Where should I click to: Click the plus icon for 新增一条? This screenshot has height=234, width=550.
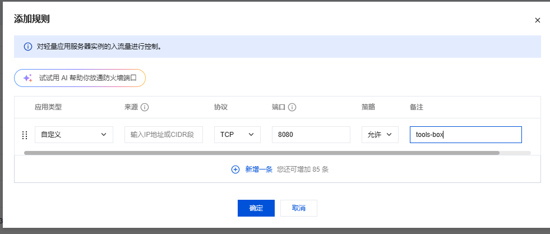(235, 169)
